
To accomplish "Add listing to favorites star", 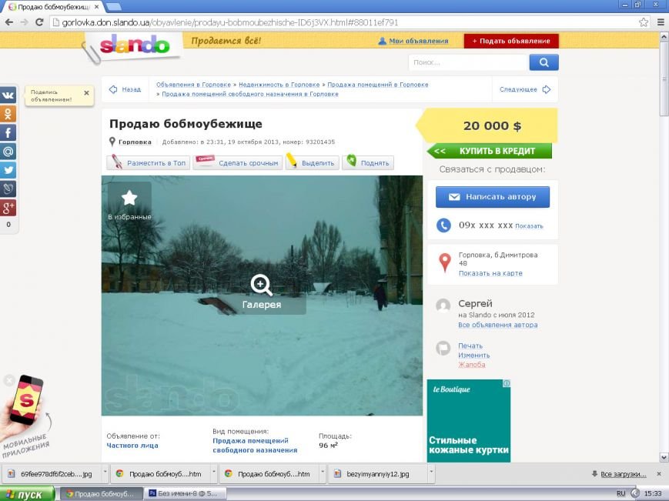I will [129, 198].
